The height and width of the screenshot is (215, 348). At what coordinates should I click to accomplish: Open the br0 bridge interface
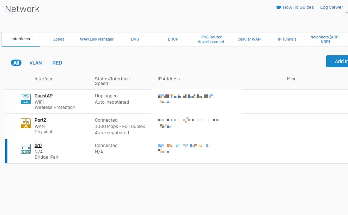pos(38,146)
